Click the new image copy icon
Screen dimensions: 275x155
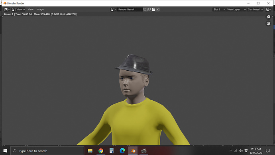click(149, 10)
